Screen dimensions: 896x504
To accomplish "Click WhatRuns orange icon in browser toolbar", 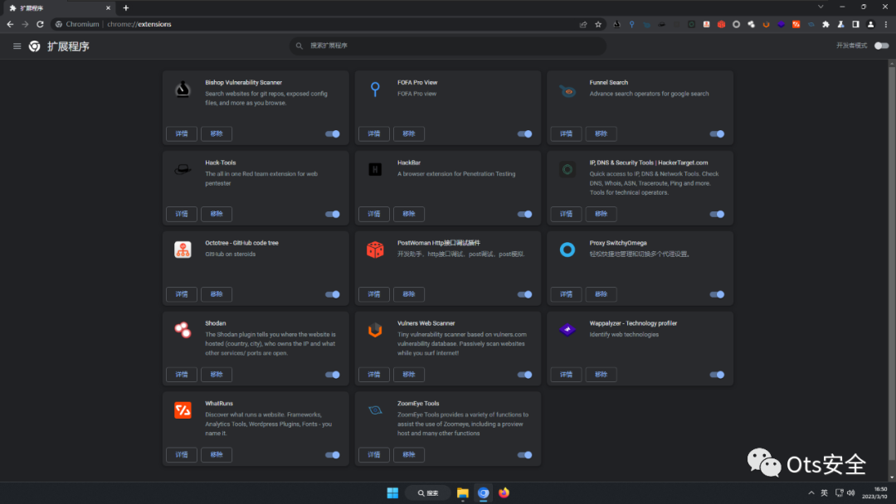I will point(796,25).
